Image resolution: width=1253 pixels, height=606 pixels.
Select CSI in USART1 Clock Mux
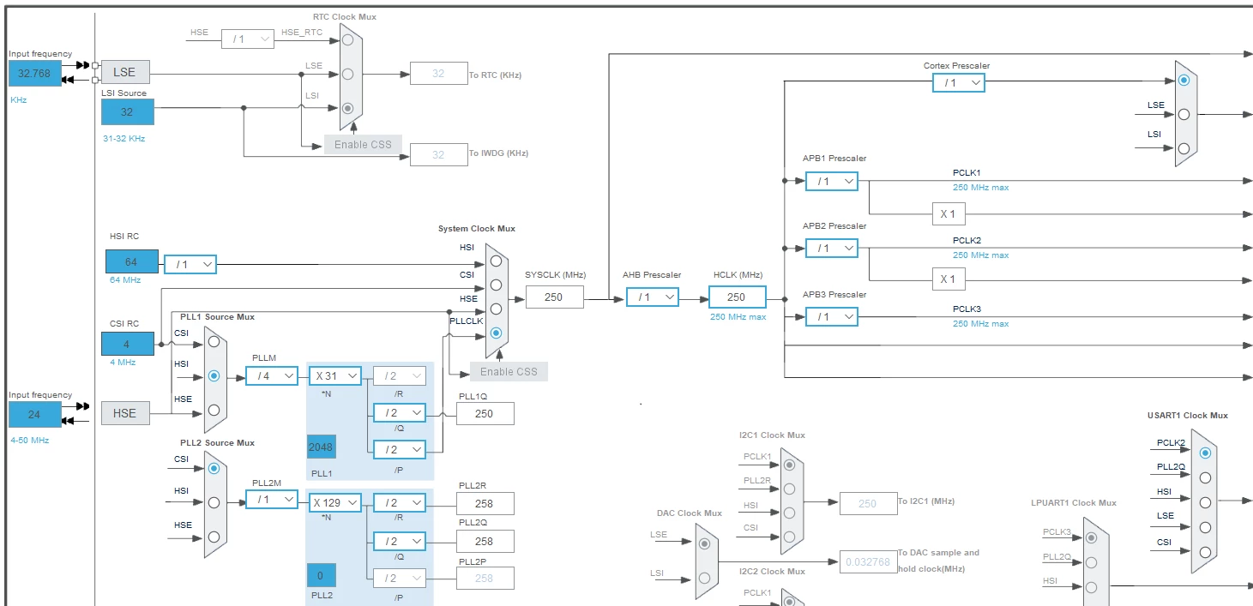tap(1206, 552)
